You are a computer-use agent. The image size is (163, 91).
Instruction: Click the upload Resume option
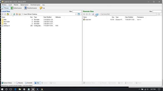(19, 83)
